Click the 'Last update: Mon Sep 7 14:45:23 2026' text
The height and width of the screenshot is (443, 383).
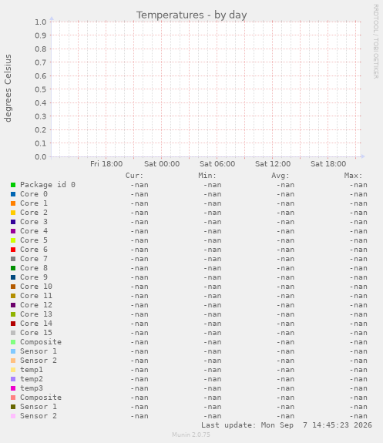click(287, 425)
